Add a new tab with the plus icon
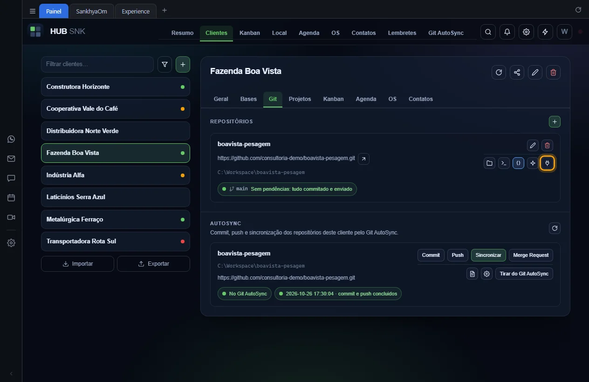The width and height of the screenshot is (589, 382). pos(164,11)
